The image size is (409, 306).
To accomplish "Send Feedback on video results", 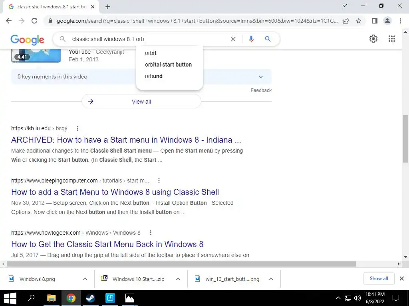I will [261, 90].
